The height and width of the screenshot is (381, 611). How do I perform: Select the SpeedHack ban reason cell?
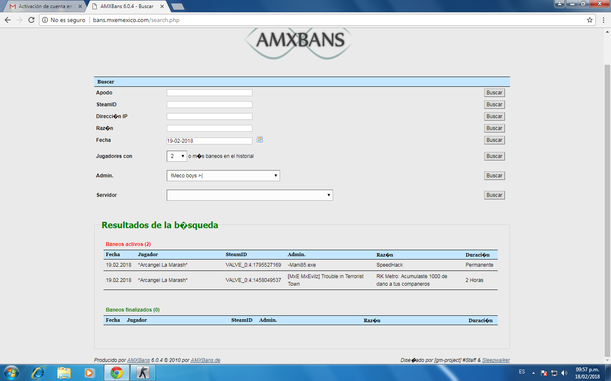click(x=390, y=265)
